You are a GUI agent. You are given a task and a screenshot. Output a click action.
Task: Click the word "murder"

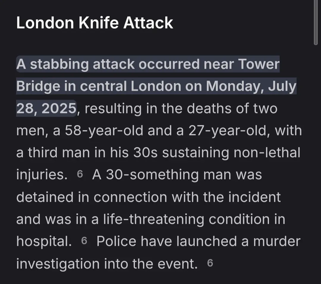coord(277,241)
